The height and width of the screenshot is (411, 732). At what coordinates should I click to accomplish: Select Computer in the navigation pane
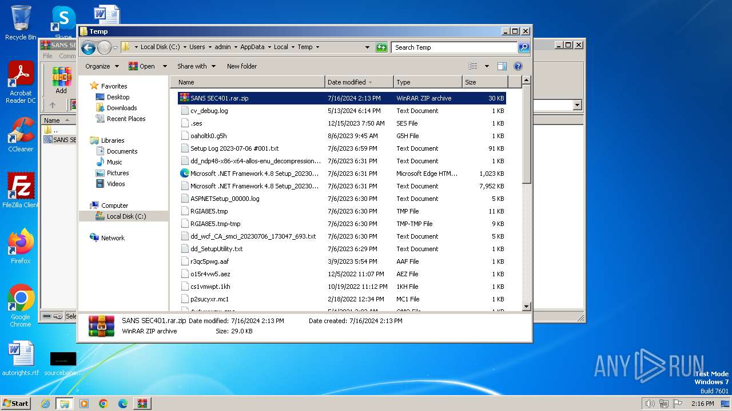[114, 205]
